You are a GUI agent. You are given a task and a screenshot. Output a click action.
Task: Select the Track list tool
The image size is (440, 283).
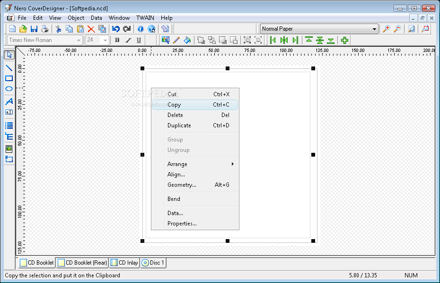9,125
